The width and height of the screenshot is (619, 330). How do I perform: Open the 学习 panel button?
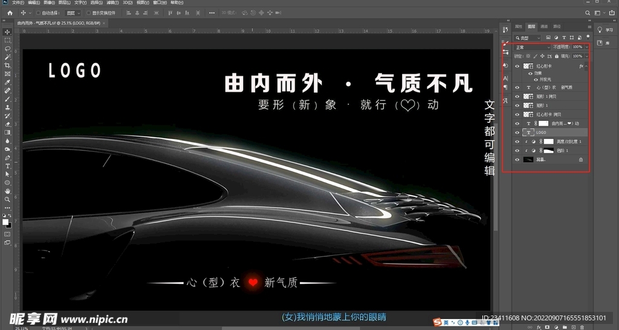pos(605,30)
